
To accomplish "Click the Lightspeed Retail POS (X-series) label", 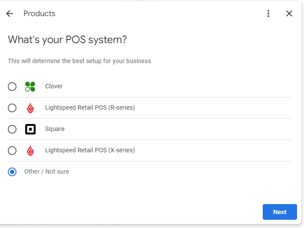I will point(90,150).
